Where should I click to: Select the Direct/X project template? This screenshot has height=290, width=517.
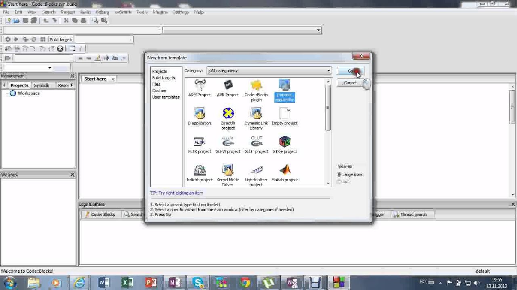click(228, 119)
